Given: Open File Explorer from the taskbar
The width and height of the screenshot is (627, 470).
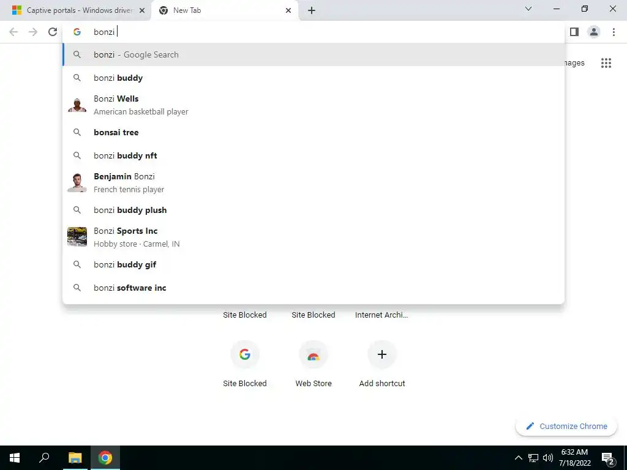Looking at the screenshot, I should point(75,458).
